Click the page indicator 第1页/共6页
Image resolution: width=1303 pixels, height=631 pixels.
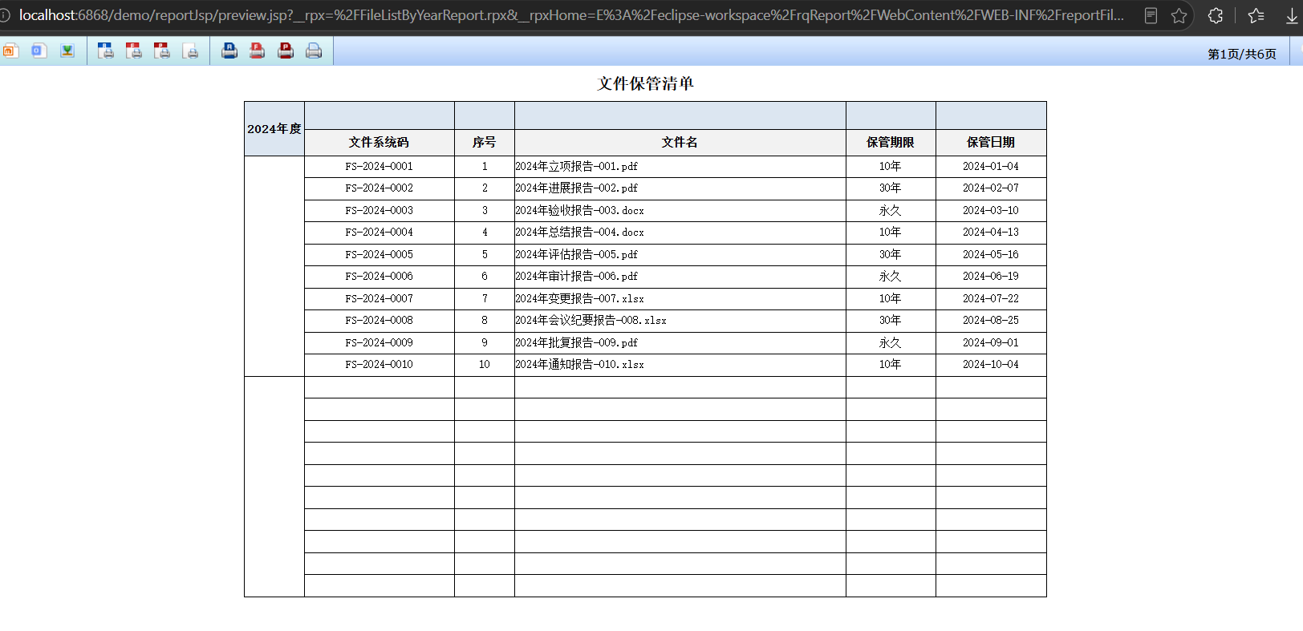[x=1242, y=54]
